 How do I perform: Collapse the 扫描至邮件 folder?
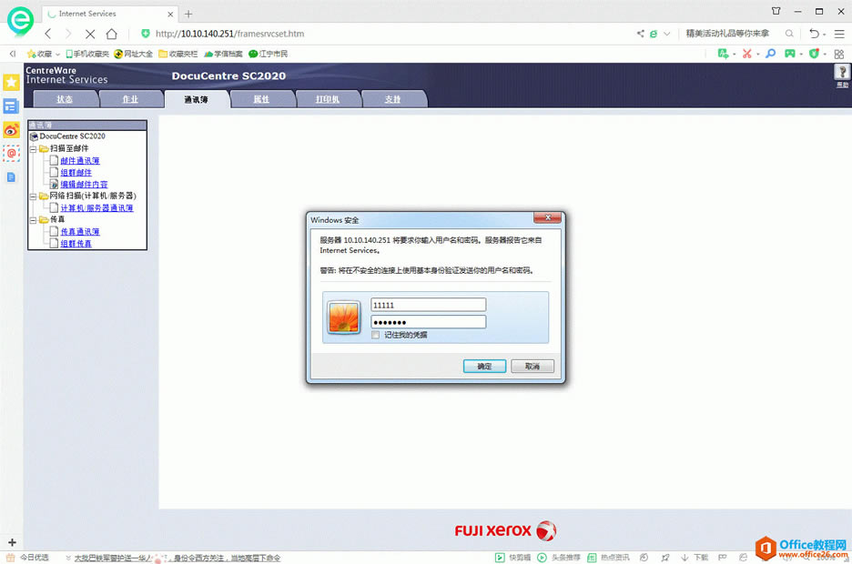pos(34,149)
